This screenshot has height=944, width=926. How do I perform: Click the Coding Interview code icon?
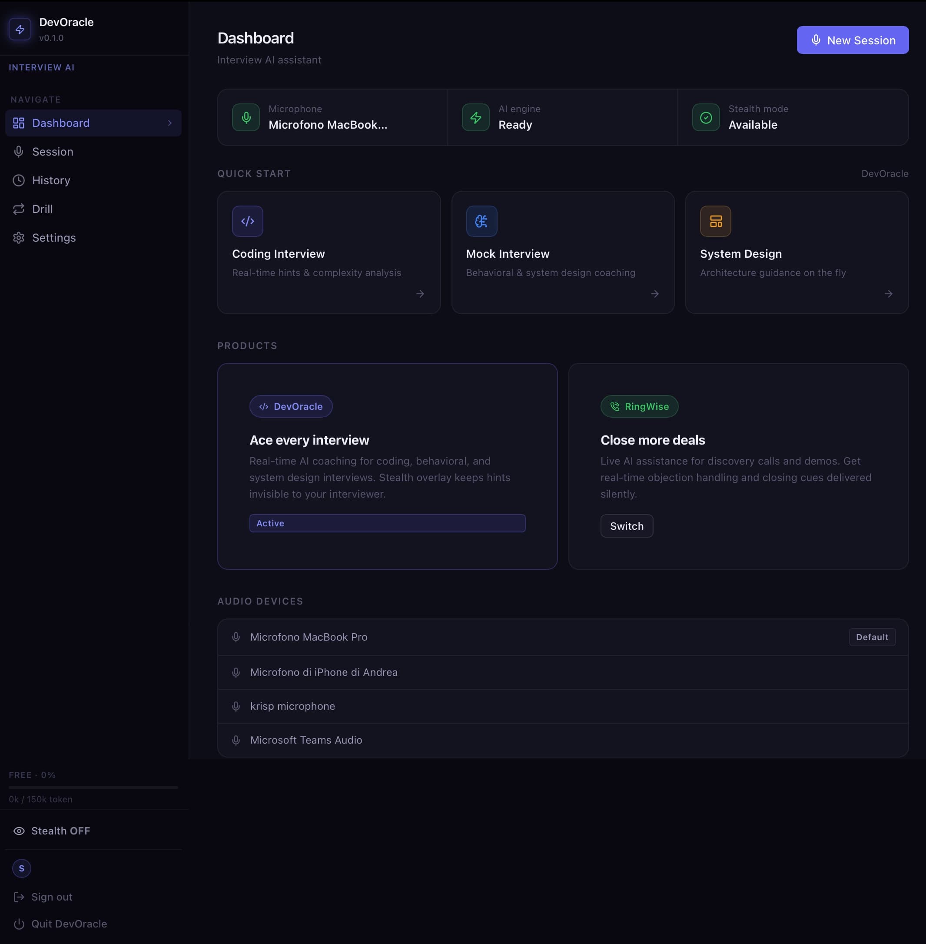click(247, 221)
